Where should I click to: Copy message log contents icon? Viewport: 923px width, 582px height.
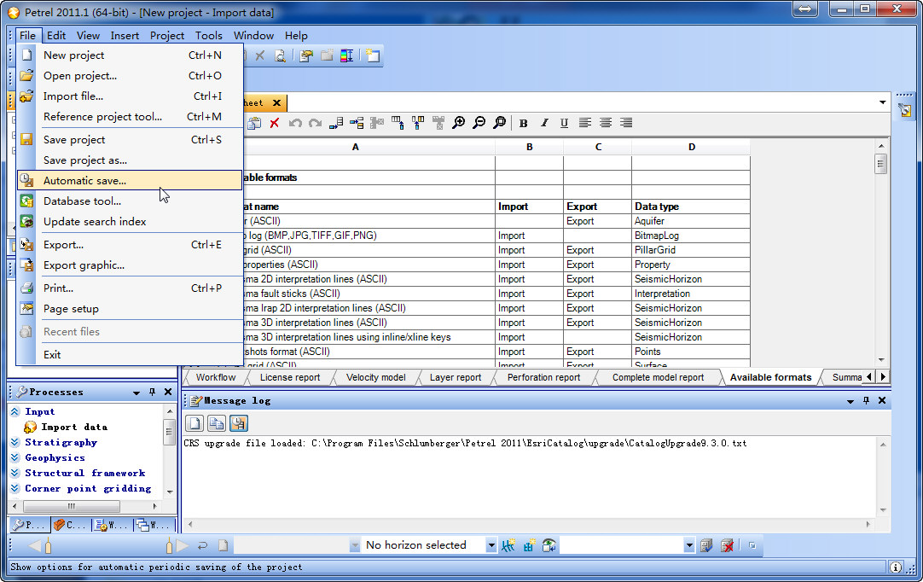click(x=217, y=423)
